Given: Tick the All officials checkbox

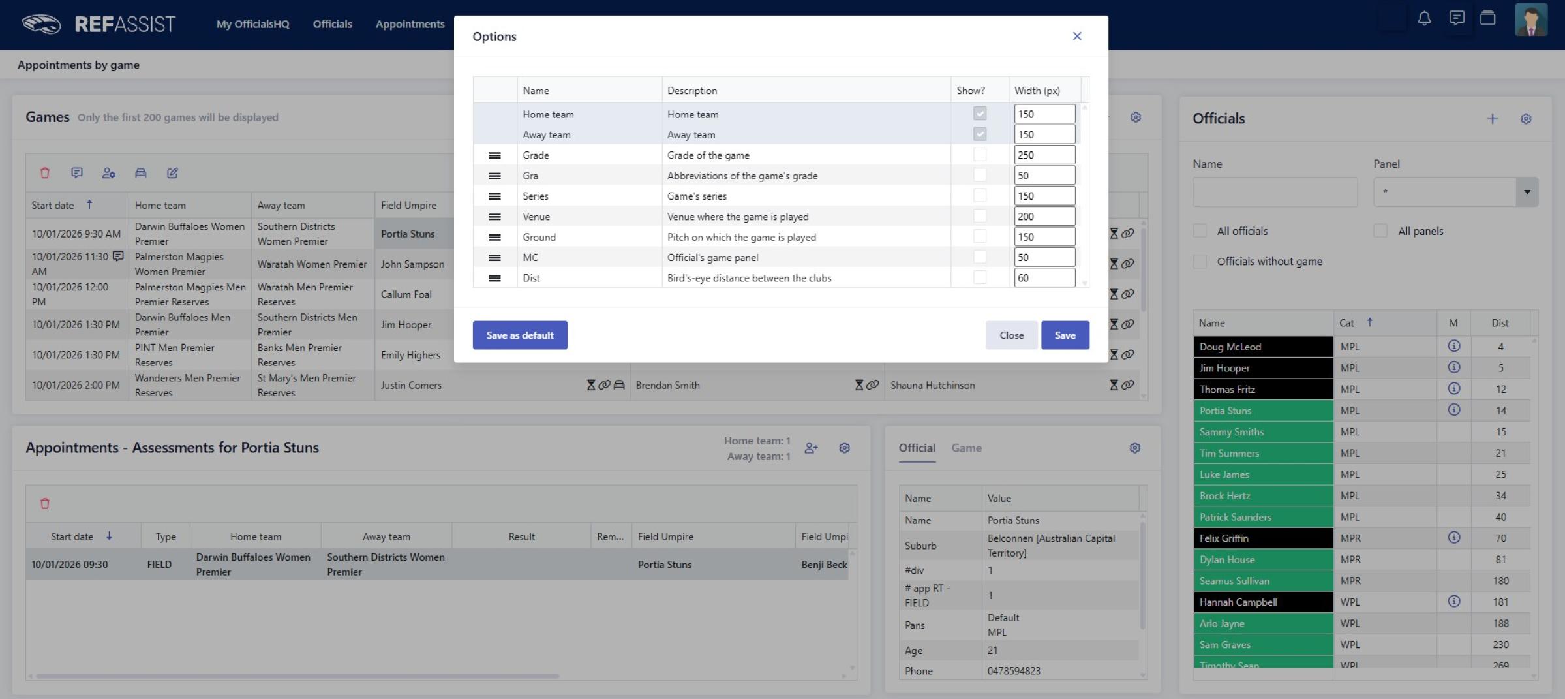Looking at the screenshot, I should point(1199,231).
